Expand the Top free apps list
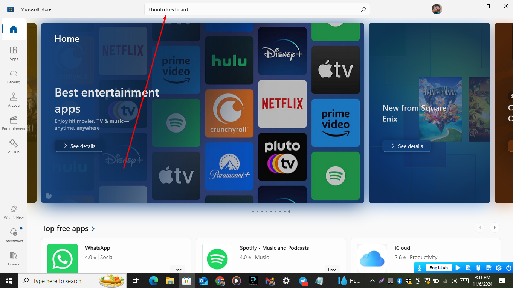This screenshot has width=513, height=288. [x=93, y=228]
